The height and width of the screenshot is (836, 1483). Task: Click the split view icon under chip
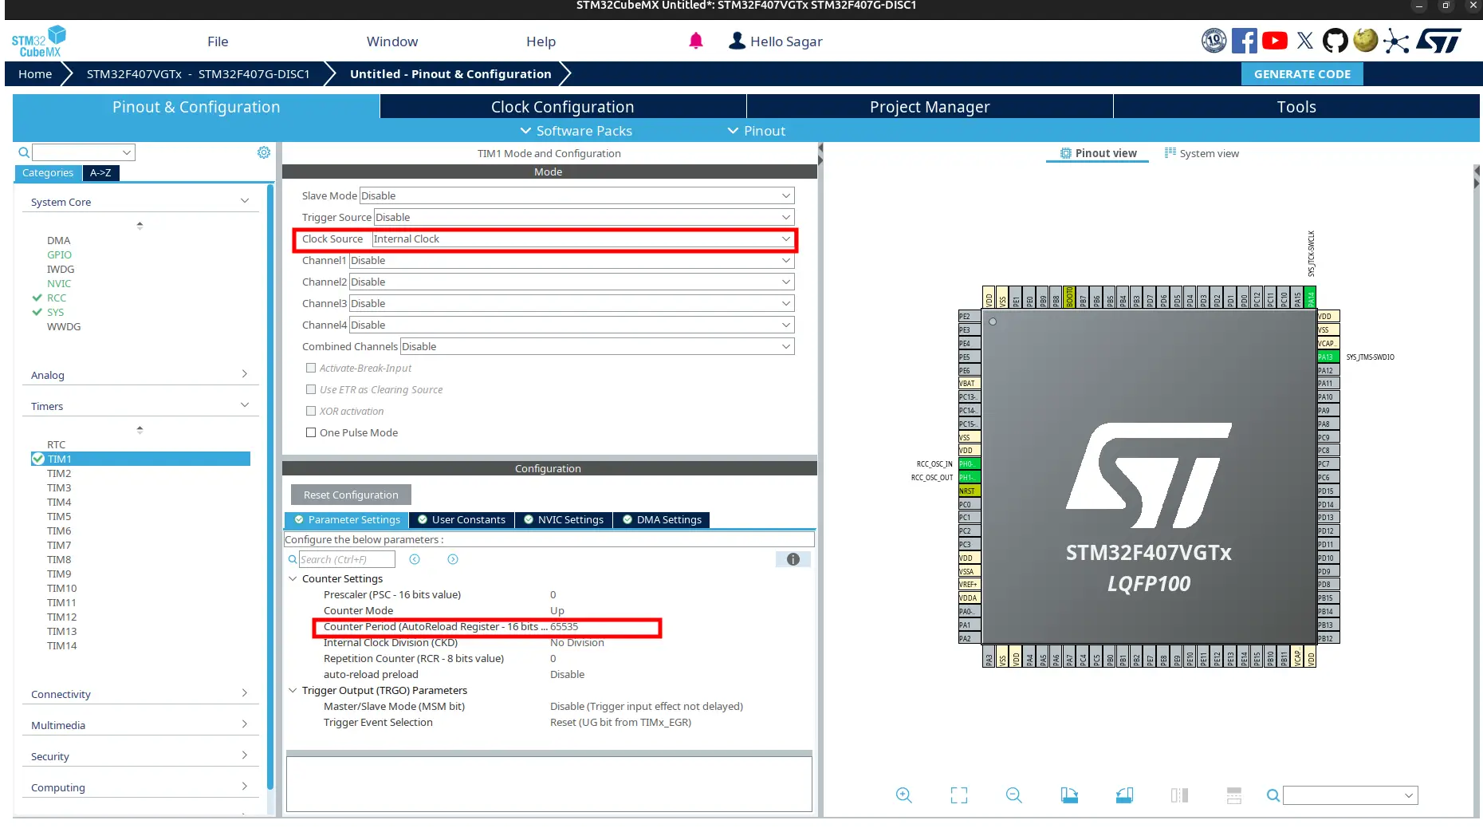pyautogui.click(x=1179, y=795)
